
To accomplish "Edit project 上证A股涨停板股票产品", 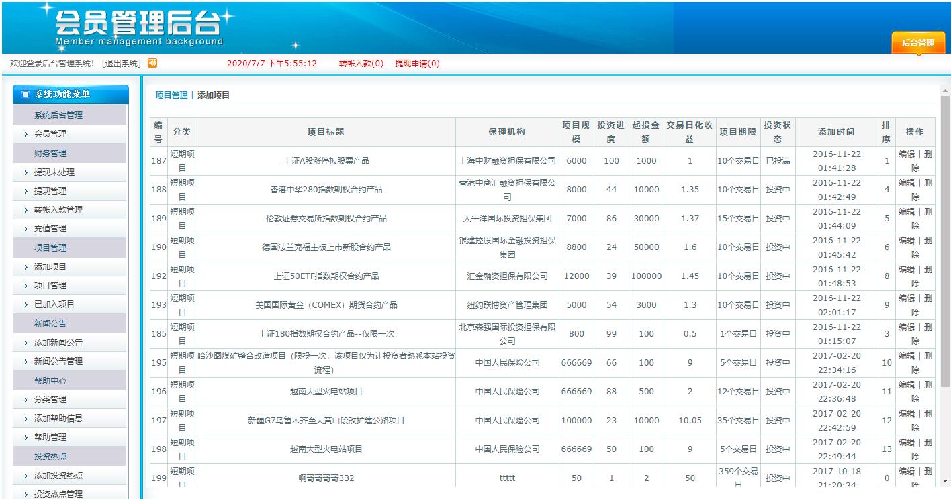I will (x=906, y=154).
